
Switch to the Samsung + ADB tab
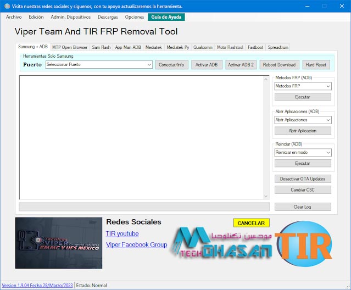(x=33, y=47)
